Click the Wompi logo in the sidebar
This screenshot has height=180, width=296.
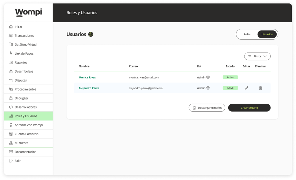point(28,12)
